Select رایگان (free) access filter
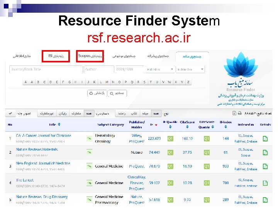The width and height of the screenshot is (278, 208). pos(63,113)
